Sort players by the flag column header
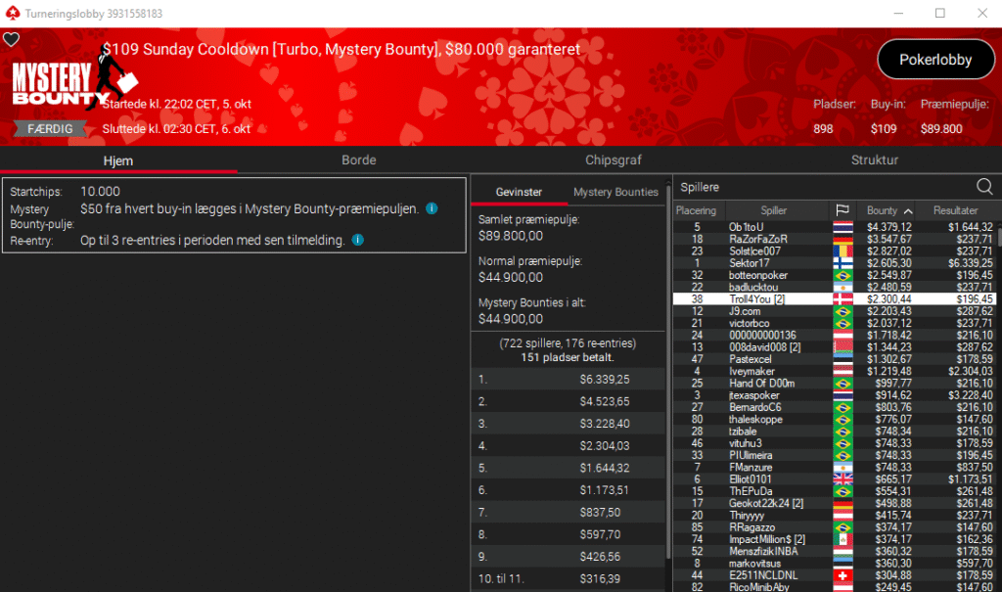The height and width of the screenshot is (592, 1002). (841, 210)
